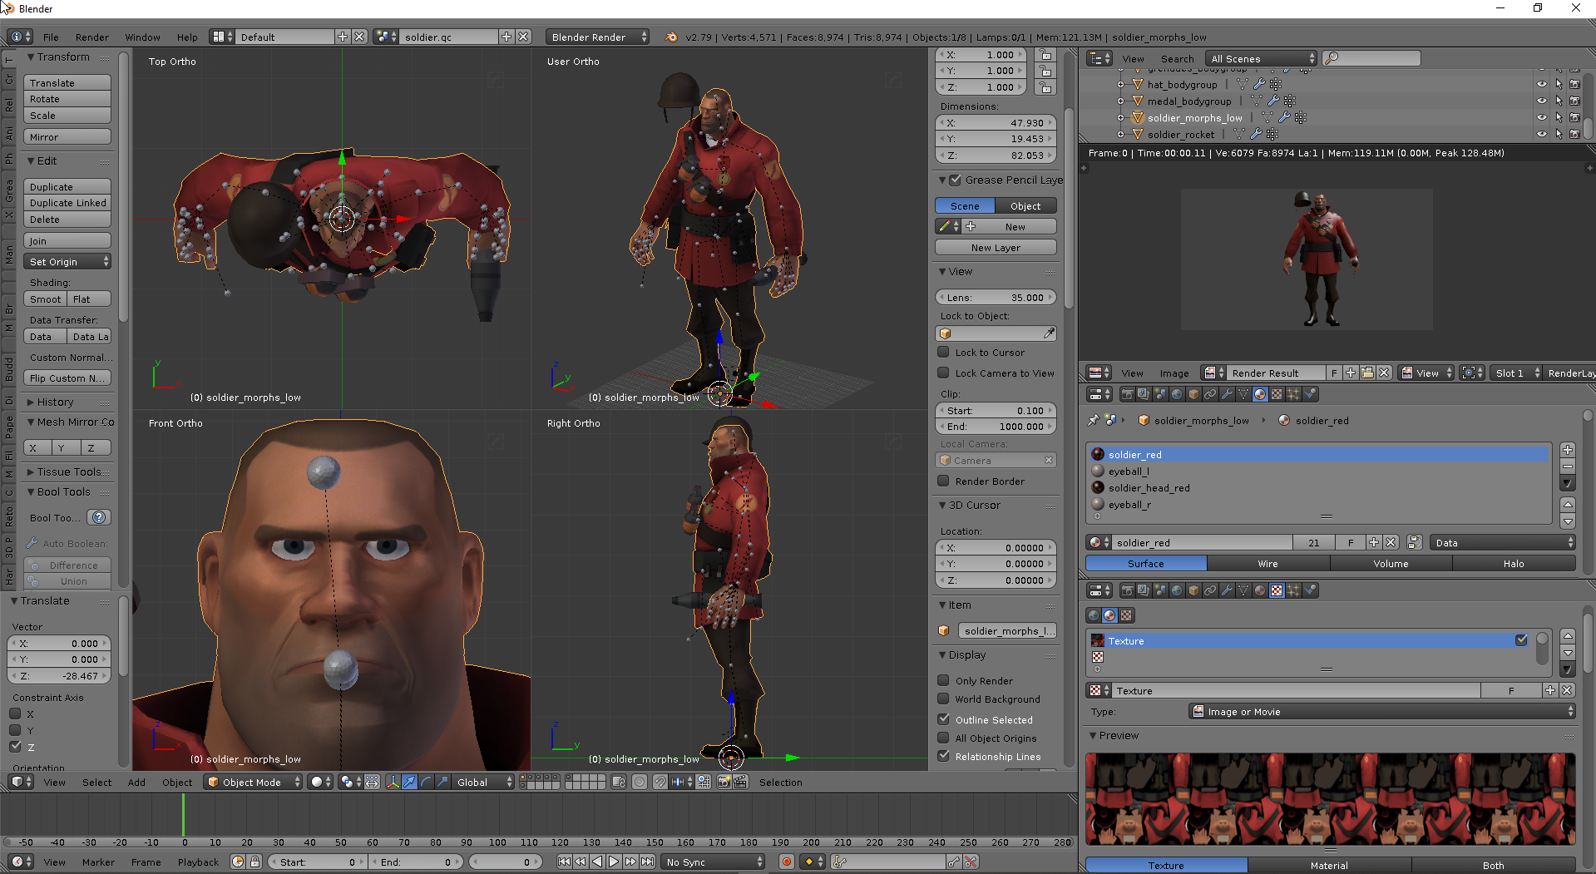The image size is (1596, 874).
Task: Jump to the first frame in timeline
Action: 564,862
